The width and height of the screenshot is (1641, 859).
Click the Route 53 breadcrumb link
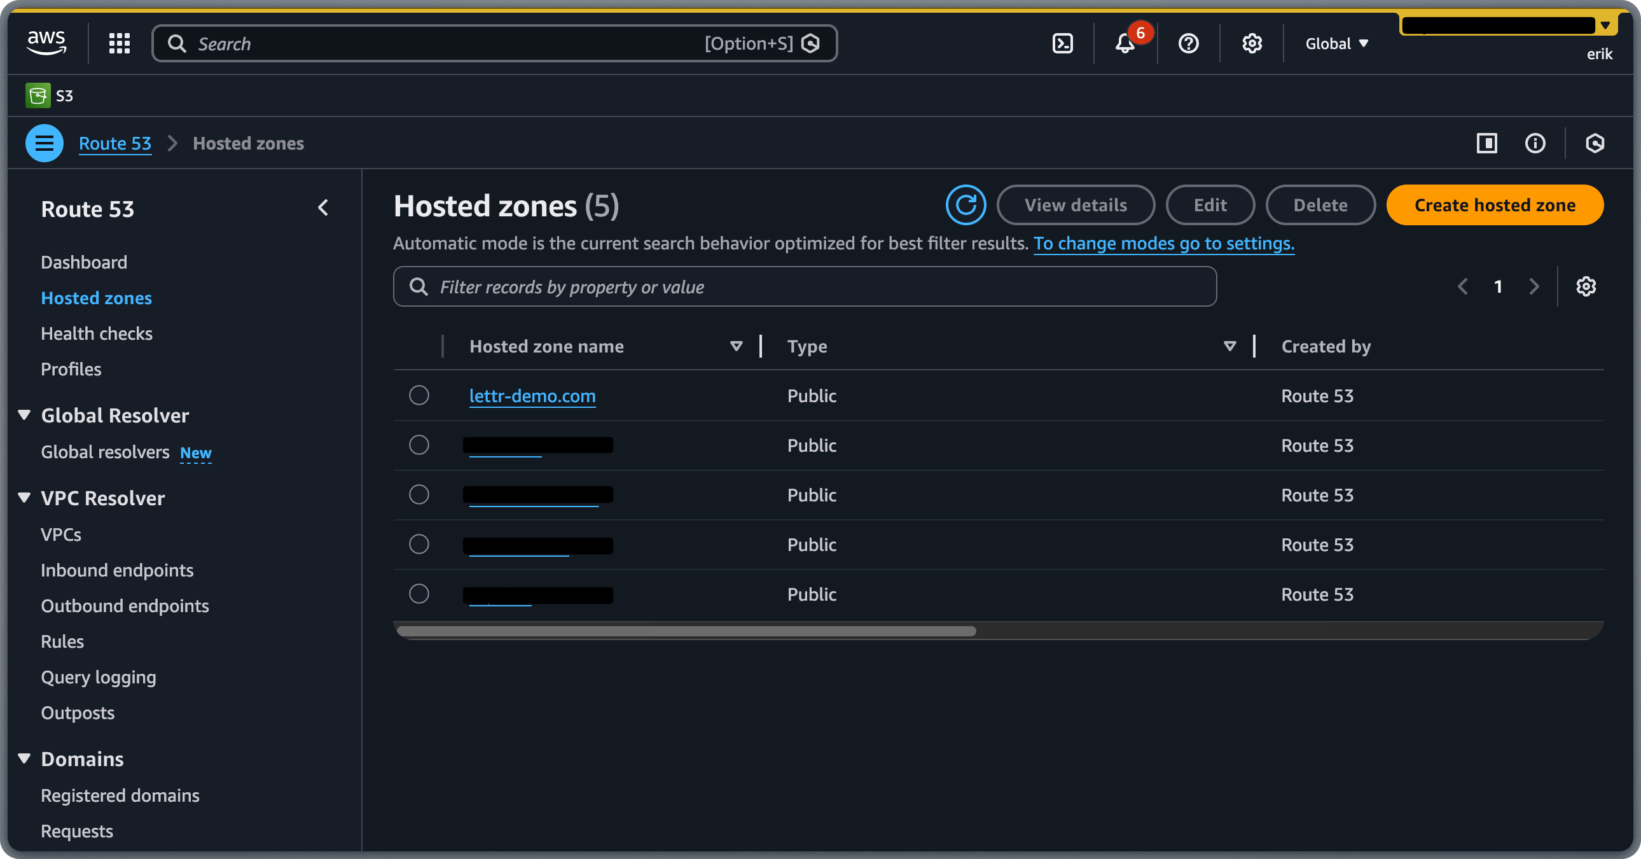pyautogui.click(x=115, y=143)
